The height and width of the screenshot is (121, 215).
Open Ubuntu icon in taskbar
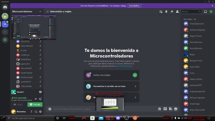135,118
